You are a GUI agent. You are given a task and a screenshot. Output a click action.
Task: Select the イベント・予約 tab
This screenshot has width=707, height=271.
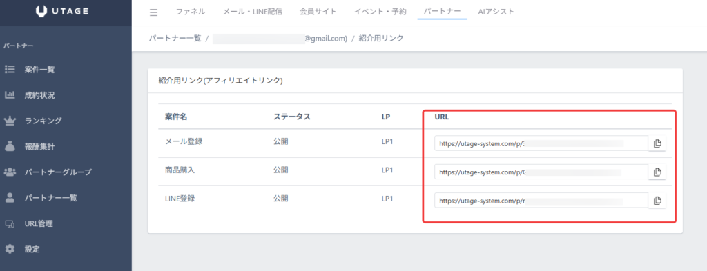pyautogui.click(x=380, y=12)
